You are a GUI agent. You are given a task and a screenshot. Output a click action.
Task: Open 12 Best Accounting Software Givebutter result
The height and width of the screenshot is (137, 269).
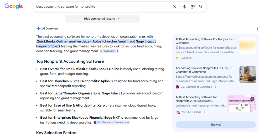click(x=205, y=41)
